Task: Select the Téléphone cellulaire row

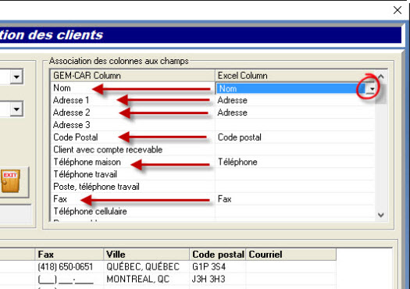Action: 133,212
